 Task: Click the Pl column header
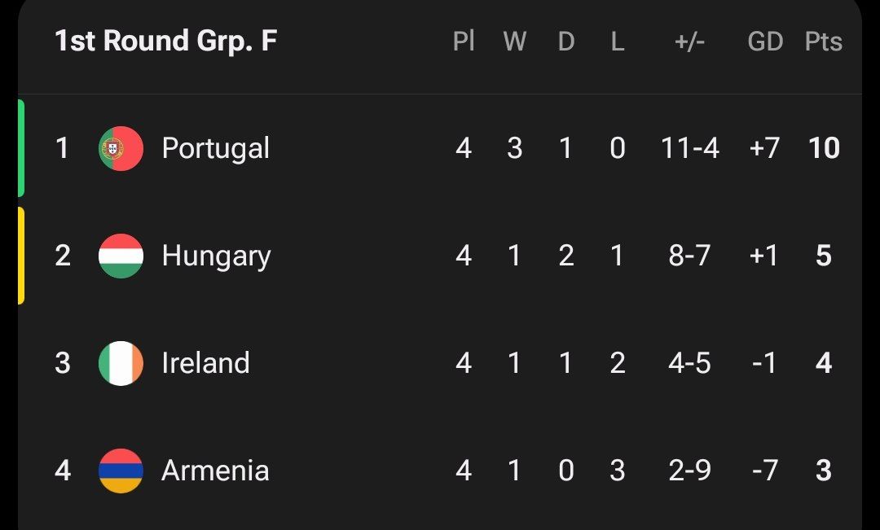point(464,42)
